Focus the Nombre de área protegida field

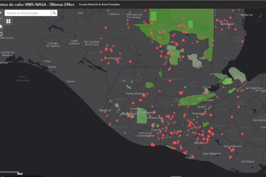tap(28, 13)
